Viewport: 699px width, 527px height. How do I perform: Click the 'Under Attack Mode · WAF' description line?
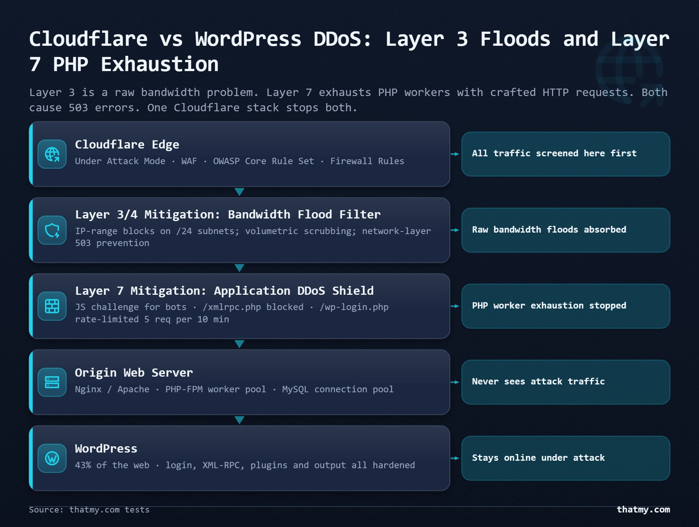[x=239, y=161]
